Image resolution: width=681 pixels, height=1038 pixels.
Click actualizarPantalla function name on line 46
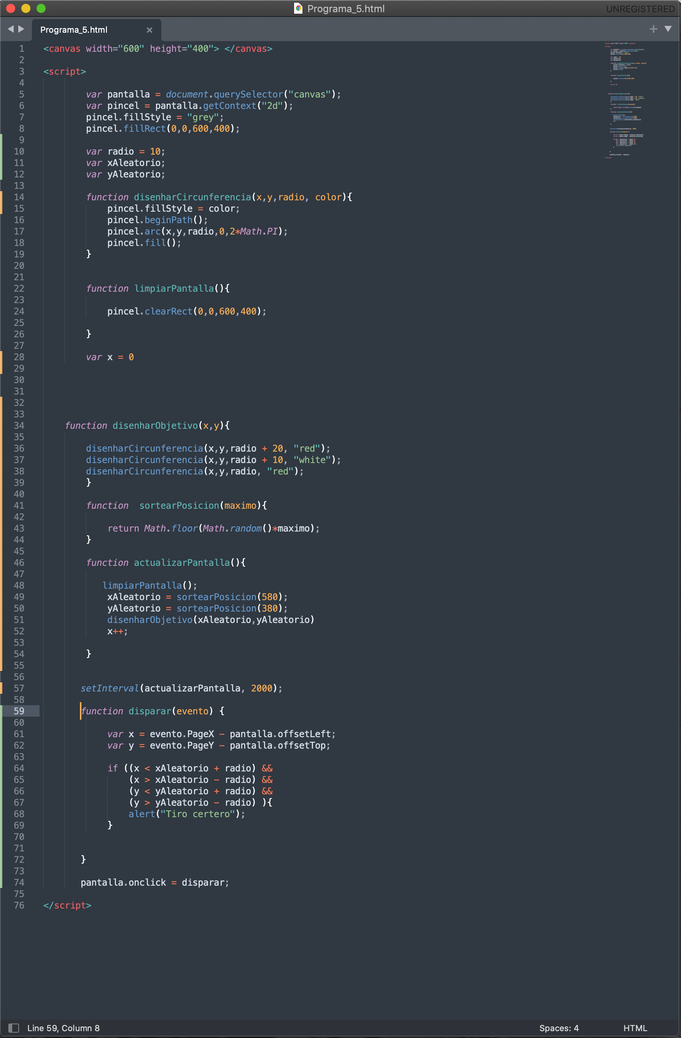click(182, 563)
